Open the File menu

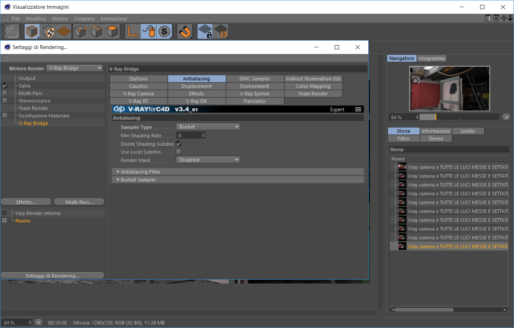[16, 19]
